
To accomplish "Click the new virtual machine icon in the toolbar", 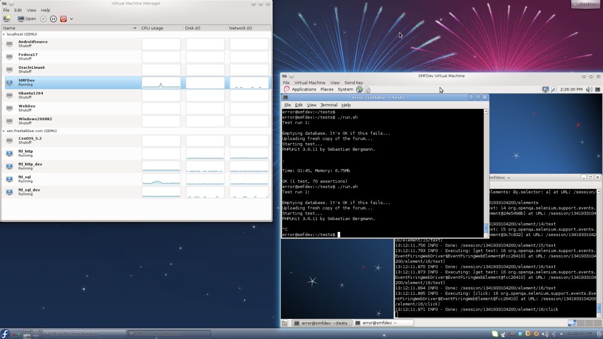I will 7,19.
